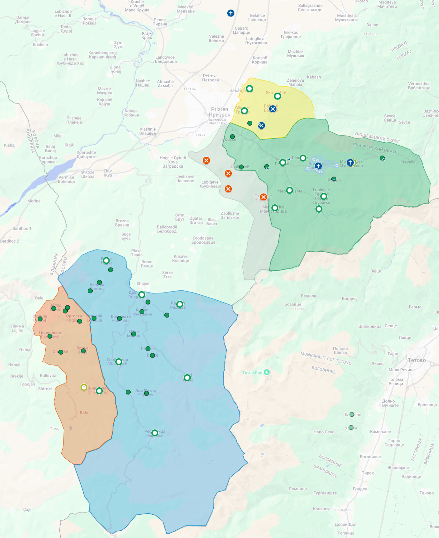Image resolution: width=439 pixels, height=538 pixels.
Task: Open the ring marker on Nebregoshtë
Action: coord(290,190)
